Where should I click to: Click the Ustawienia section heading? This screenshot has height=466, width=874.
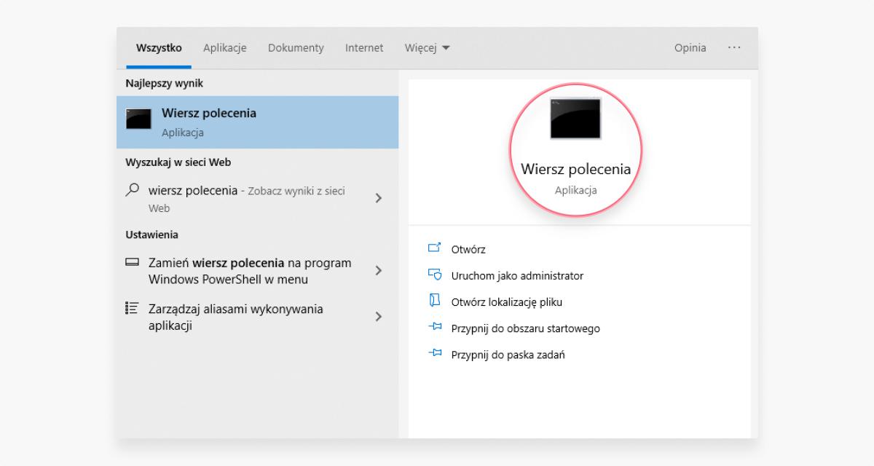click(151, 234)
